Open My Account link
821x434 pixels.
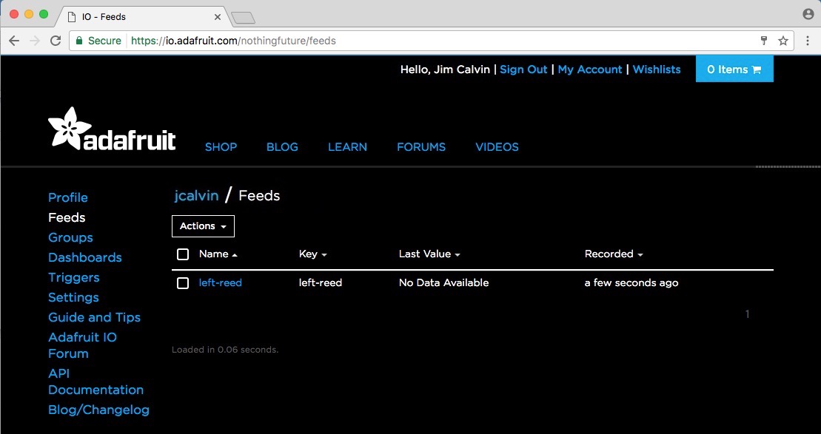[x=589, y=69]
